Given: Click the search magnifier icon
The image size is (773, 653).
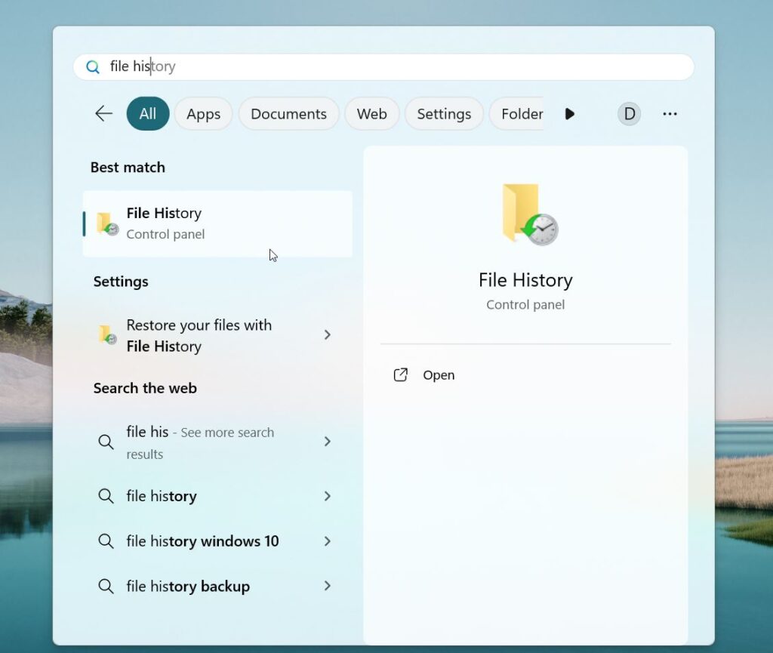Looking at the screenshot, I should 92,66.
